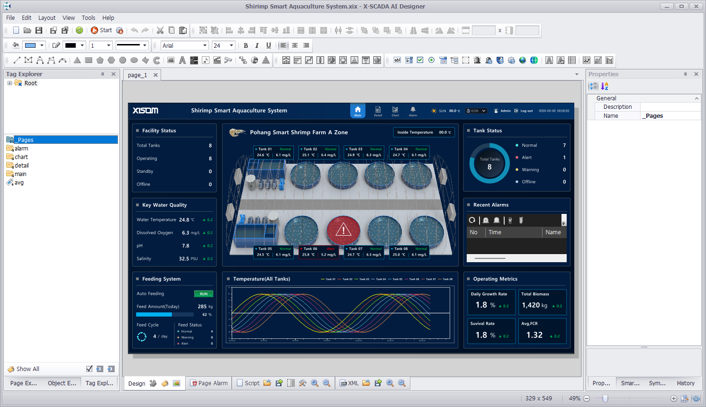Viewport: 706px width, 407px height.
Task: Switch to the Script tab
Action: [x=248, y=383]
